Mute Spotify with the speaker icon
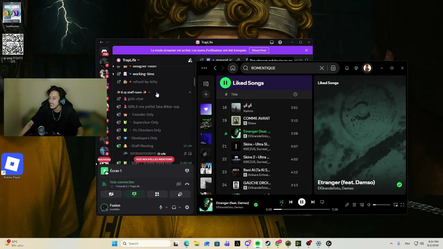Screen dimensions: 443x249 click(369, 205)
